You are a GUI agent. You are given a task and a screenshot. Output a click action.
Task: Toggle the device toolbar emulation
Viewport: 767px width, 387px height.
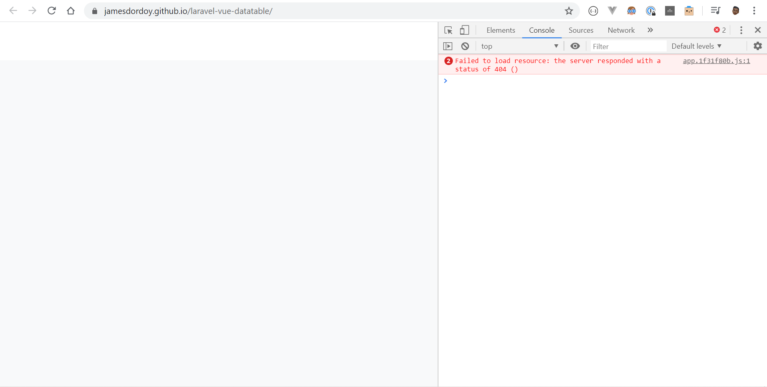click(x=464, y=30)
